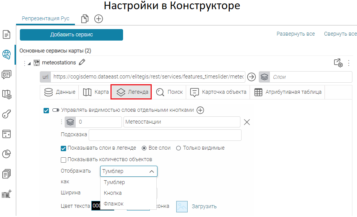Open the HTML+ sidebar icon
The image size is (357, 217).
(6, 194)
